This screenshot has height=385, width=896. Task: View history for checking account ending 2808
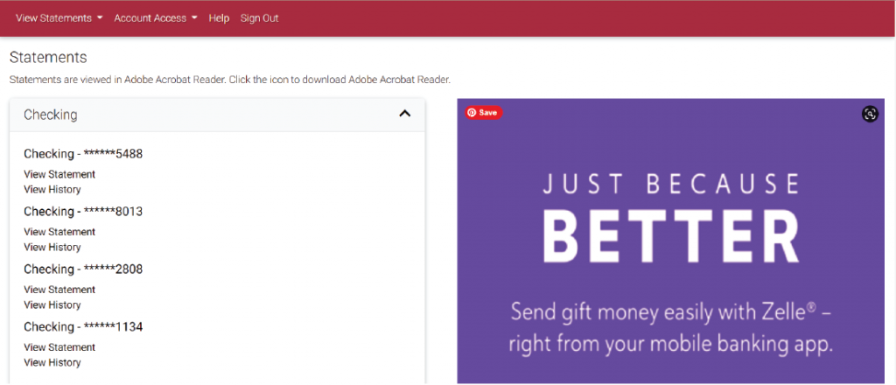(x=52, y=304)
